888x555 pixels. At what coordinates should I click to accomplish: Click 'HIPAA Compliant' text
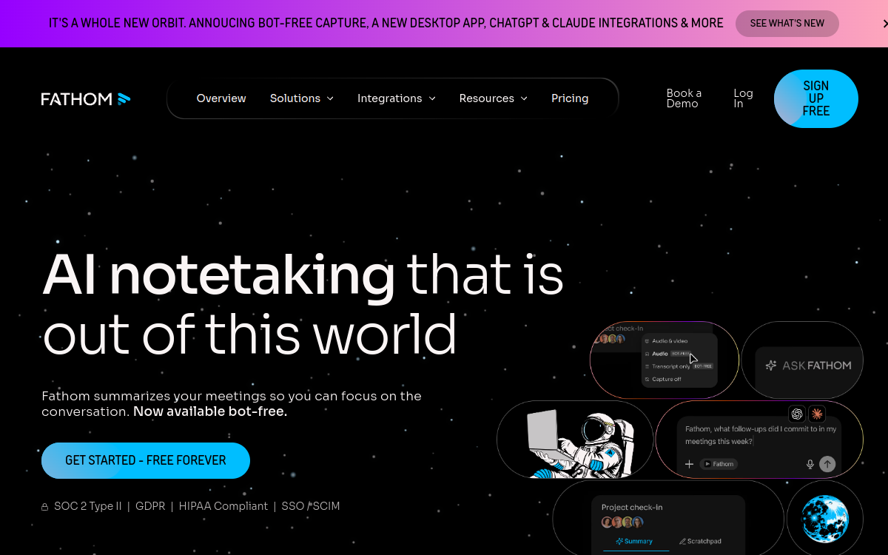(223, 506)
